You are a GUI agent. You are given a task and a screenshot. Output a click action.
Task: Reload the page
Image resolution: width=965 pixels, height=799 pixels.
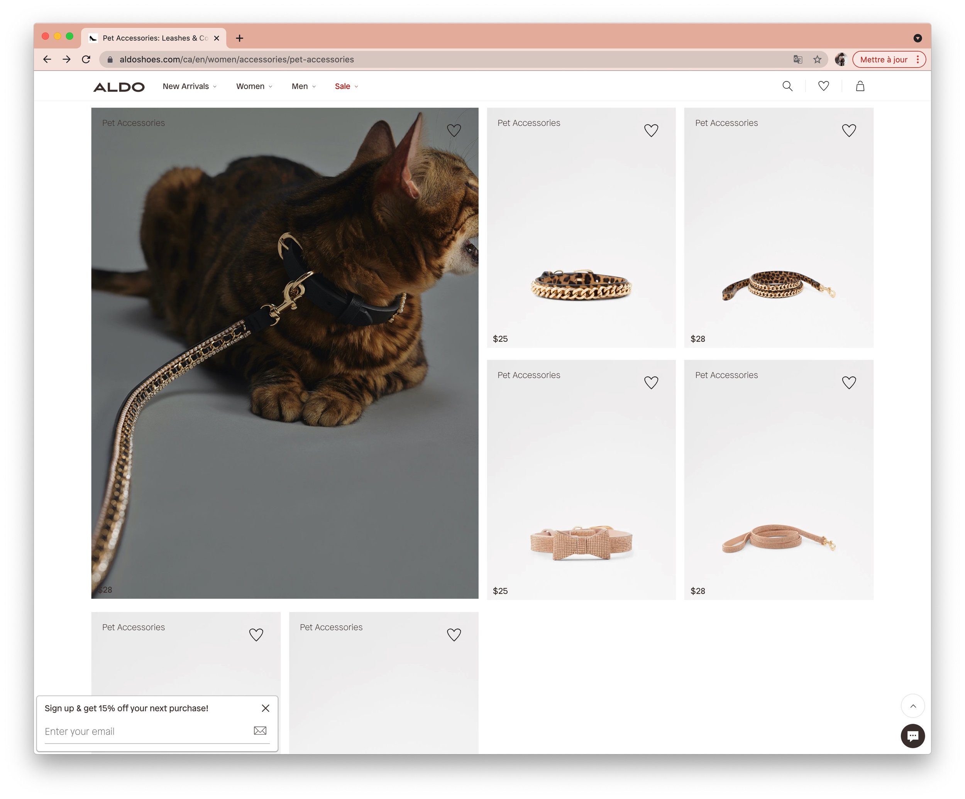[86, 59]
